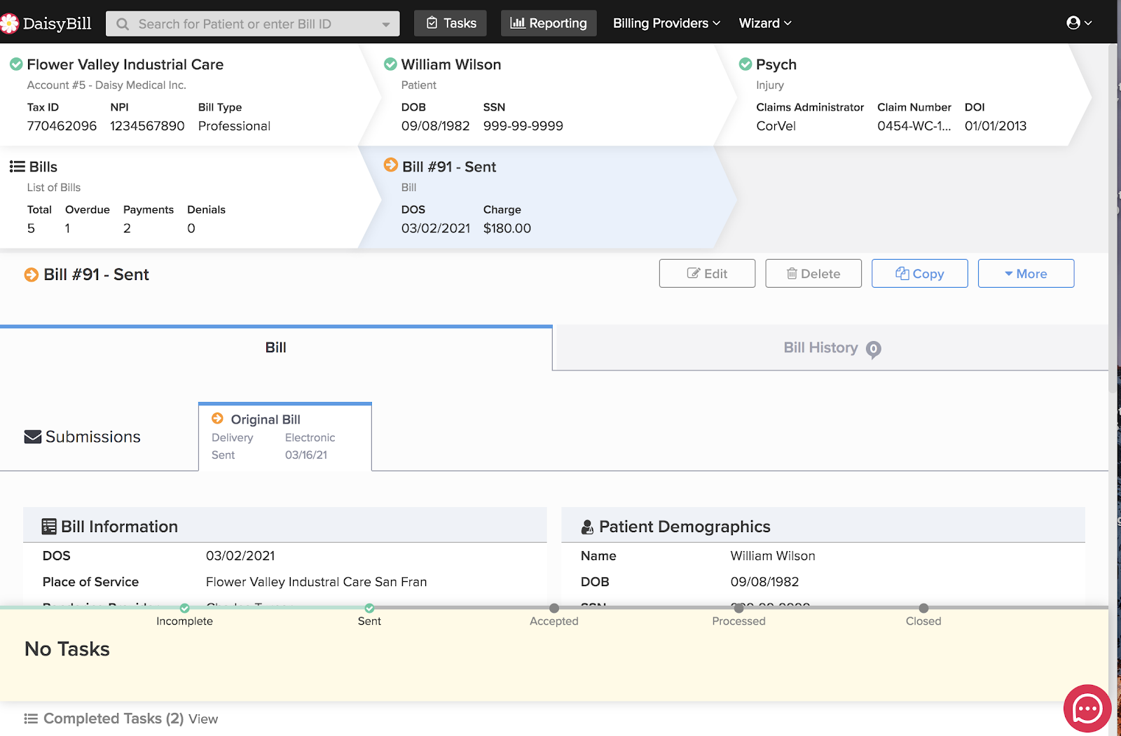This screenshot has width=1121, height=736.
Task: Click the Incomplete status marker
Action: (x=185, y=608)
